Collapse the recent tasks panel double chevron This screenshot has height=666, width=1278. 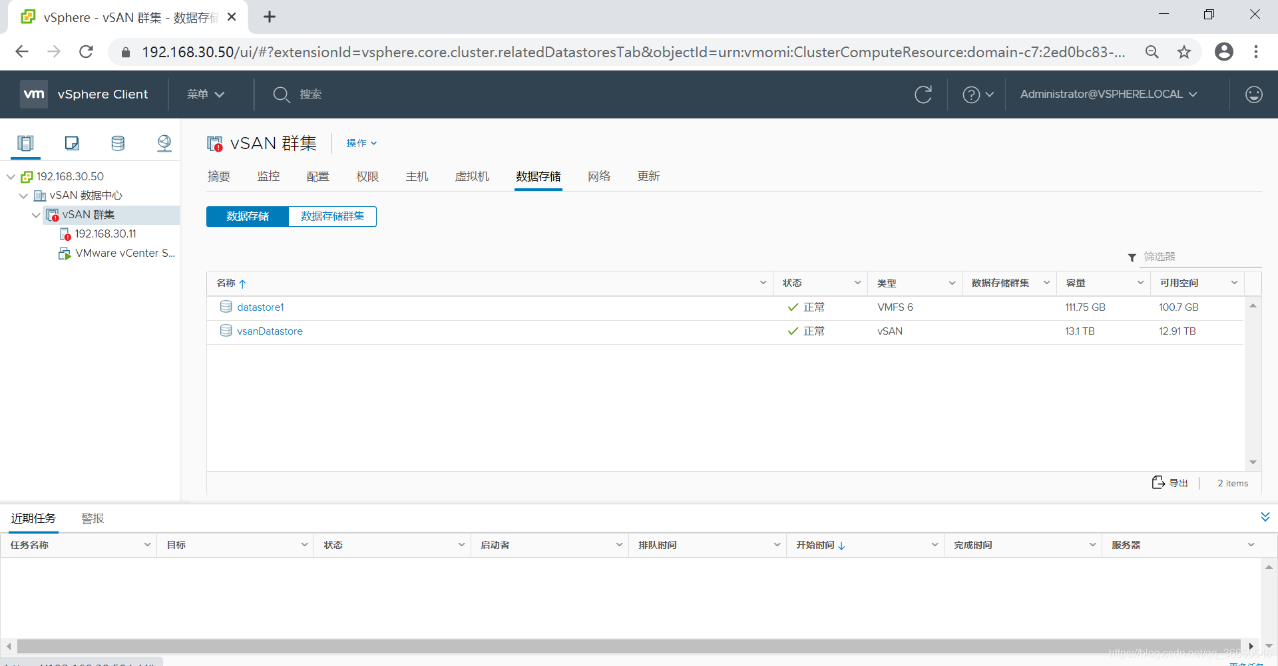pos(1265,517)
